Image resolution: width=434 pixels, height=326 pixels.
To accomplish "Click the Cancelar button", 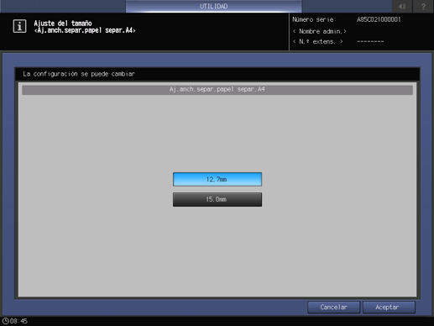I will pyautogui.click(x=333, y=308).
